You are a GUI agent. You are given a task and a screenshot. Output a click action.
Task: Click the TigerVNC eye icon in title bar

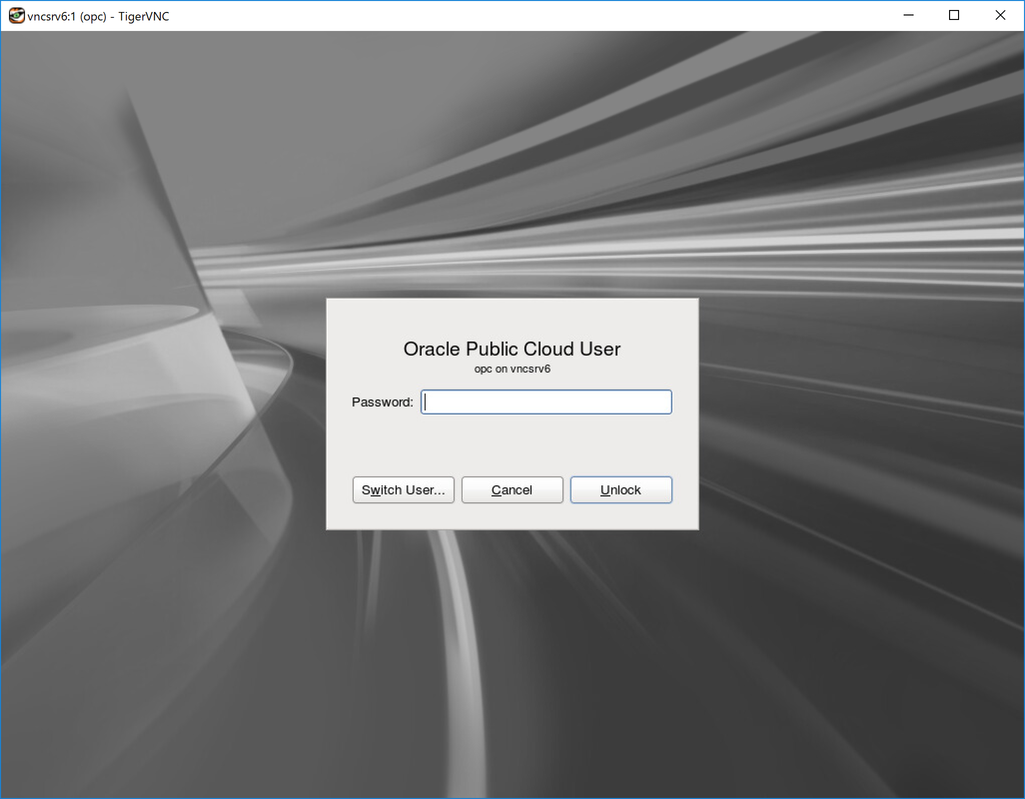click(x=16, y=16)
